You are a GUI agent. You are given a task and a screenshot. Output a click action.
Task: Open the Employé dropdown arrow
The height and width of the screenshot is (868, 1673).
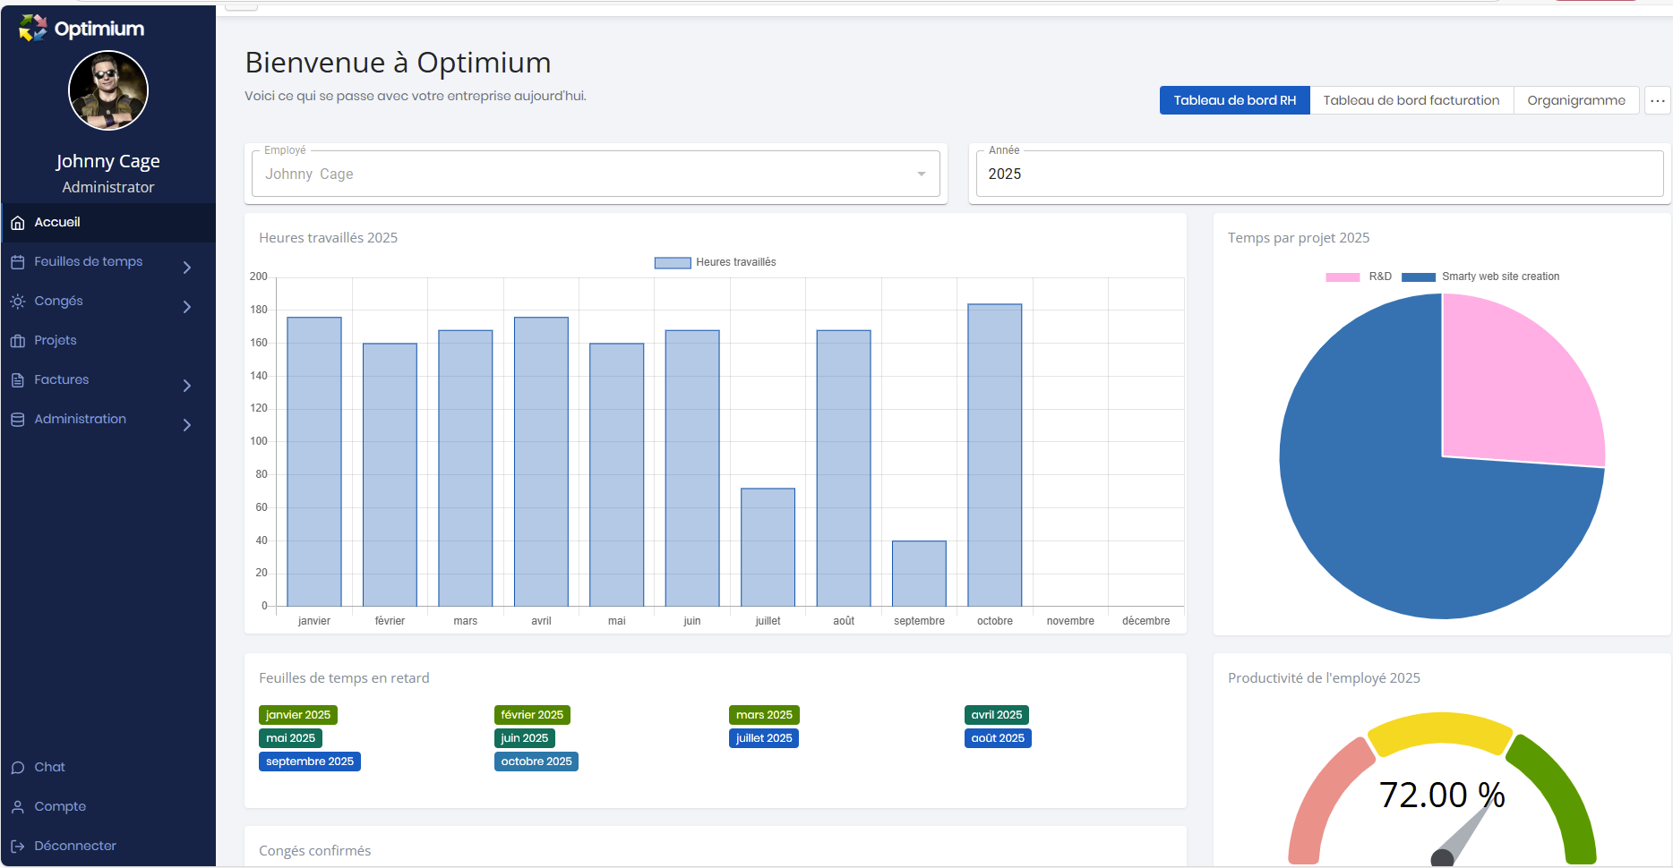point(921,174)
